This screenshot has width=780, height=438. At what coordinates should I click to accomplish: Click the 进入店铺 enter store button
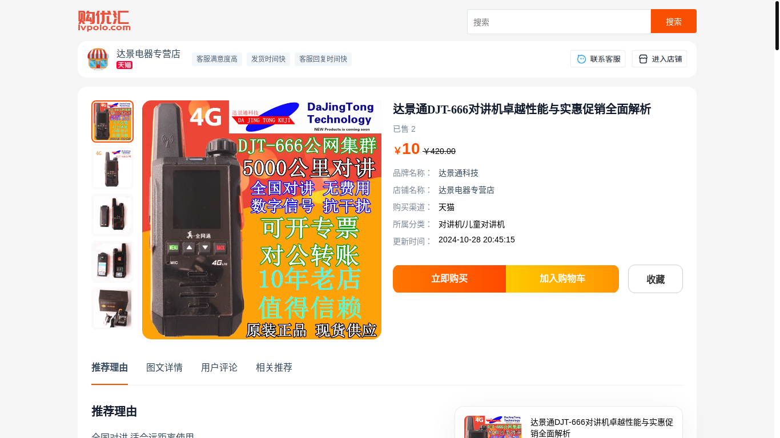(660, 59)
